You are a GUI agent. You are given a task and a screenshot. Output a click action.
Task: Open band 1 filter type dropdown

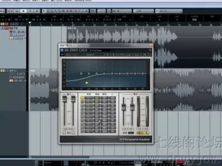[x=89, y=98]
